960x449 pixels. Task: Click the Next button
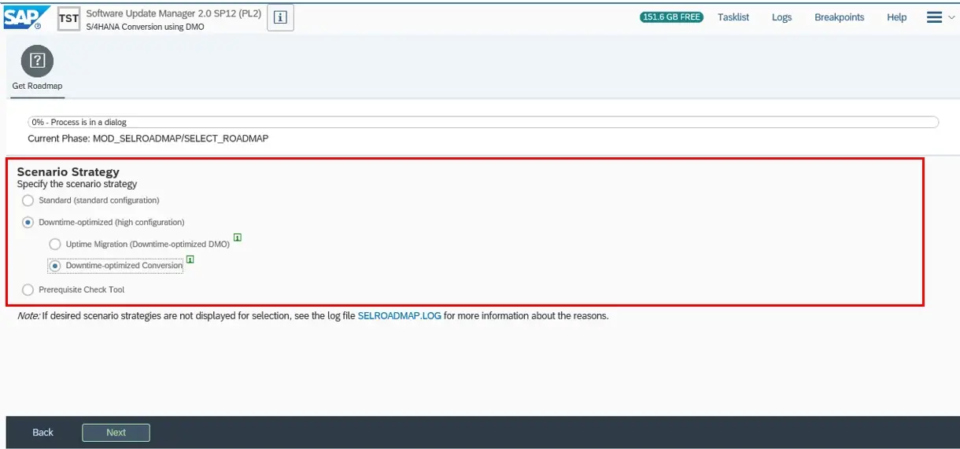(116, 432)
